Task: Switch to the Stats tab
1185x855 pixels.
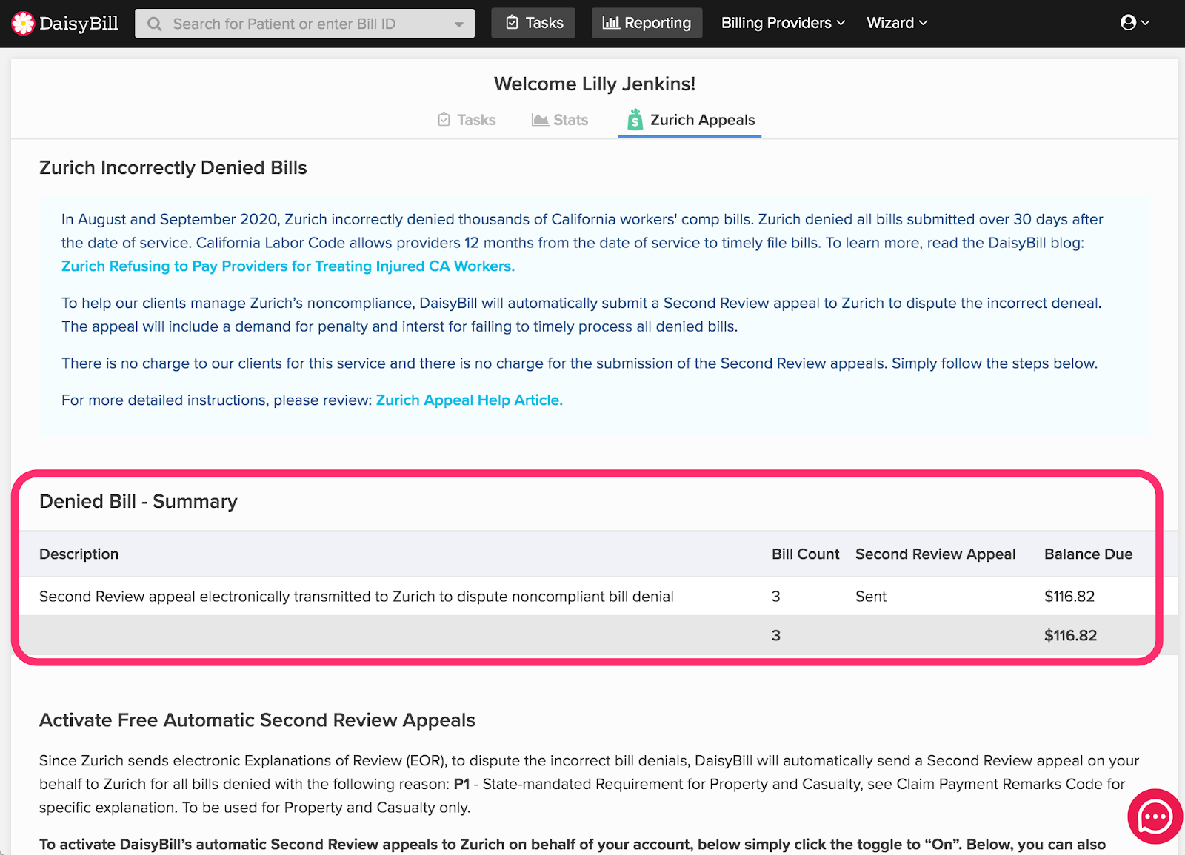Action: tap(560, 120)
